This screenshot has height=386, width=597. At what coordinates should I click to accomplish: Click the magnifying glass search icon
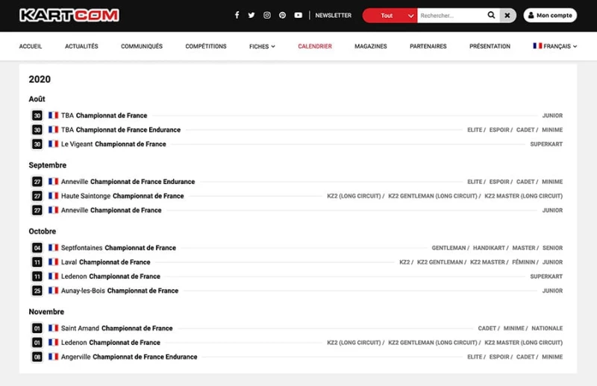pos(491,15)
